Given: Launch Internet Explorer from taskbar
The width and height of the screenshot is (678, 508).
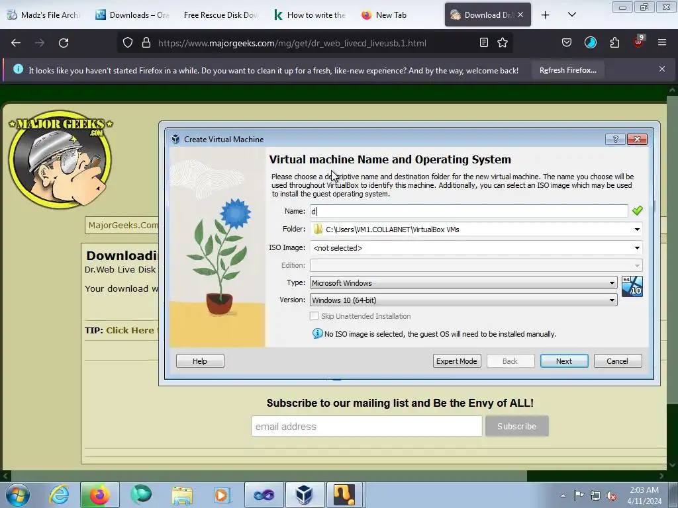Looking at the screenshot, I should [59, 495].
